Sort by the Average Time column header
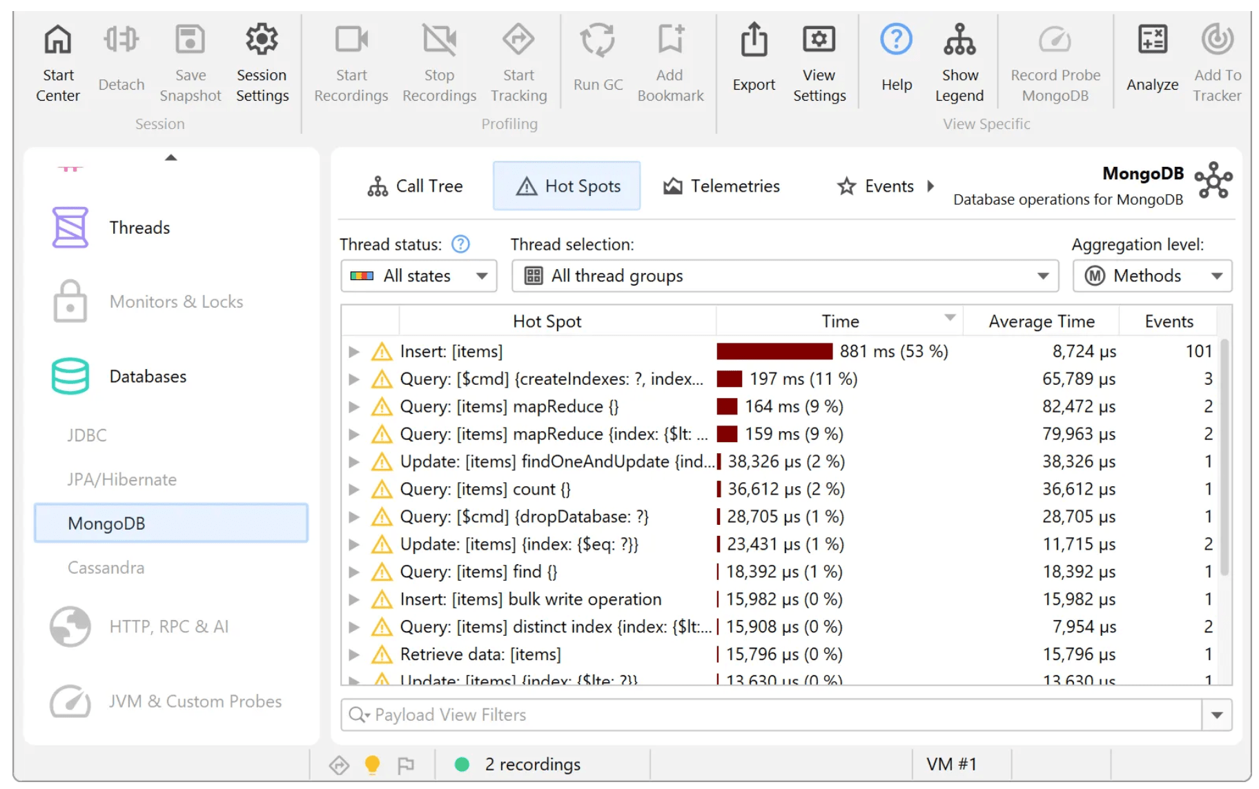Screen dimensions: 1259x789 [x=1041, y=321]
